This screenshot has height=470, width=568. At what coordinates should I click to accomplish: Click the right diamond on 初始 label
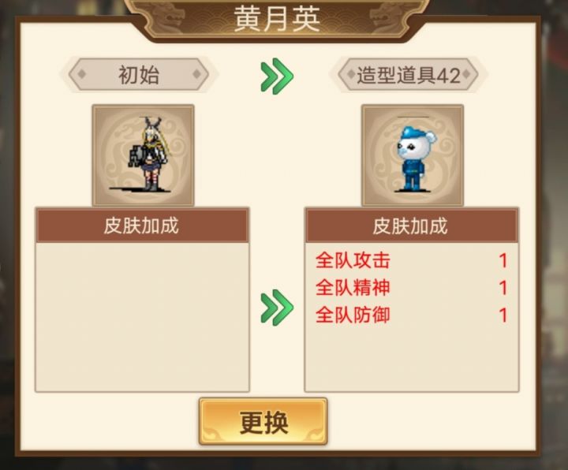pos(196,74)
